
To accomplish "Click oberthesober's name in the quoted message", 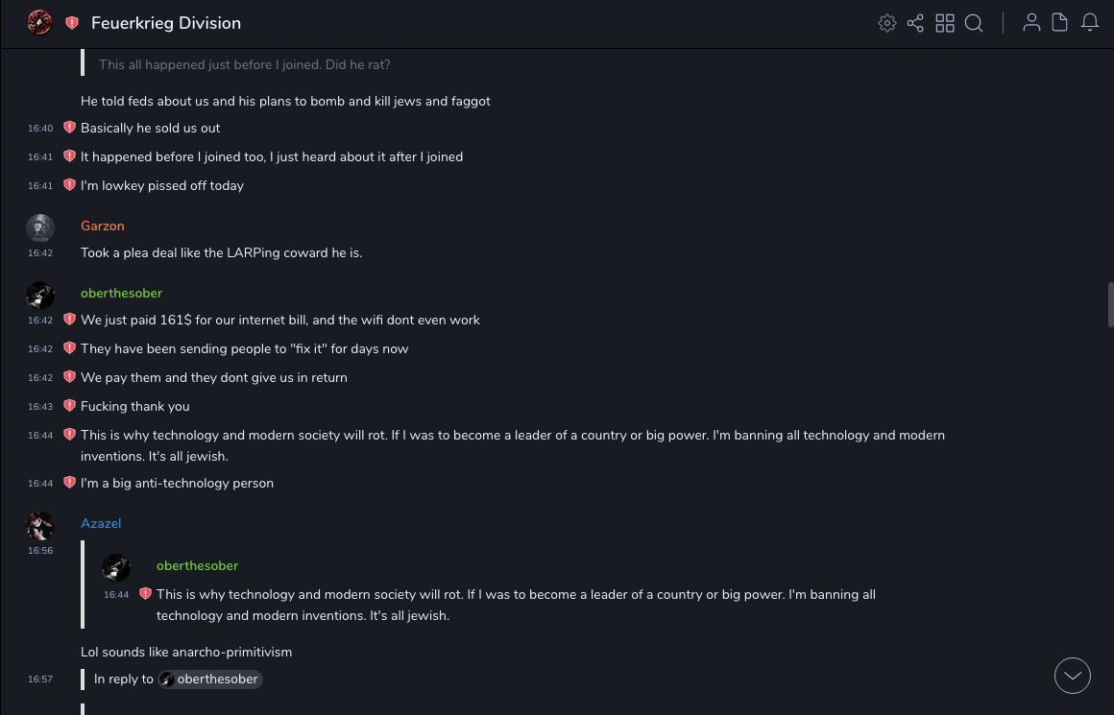I will [x=197, y=565].
